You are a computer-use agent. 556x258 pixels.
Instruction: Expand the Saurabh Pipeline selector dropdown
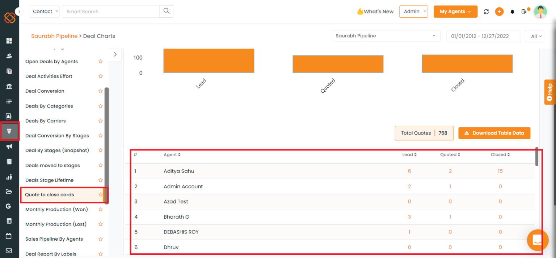tap(386, 36)
